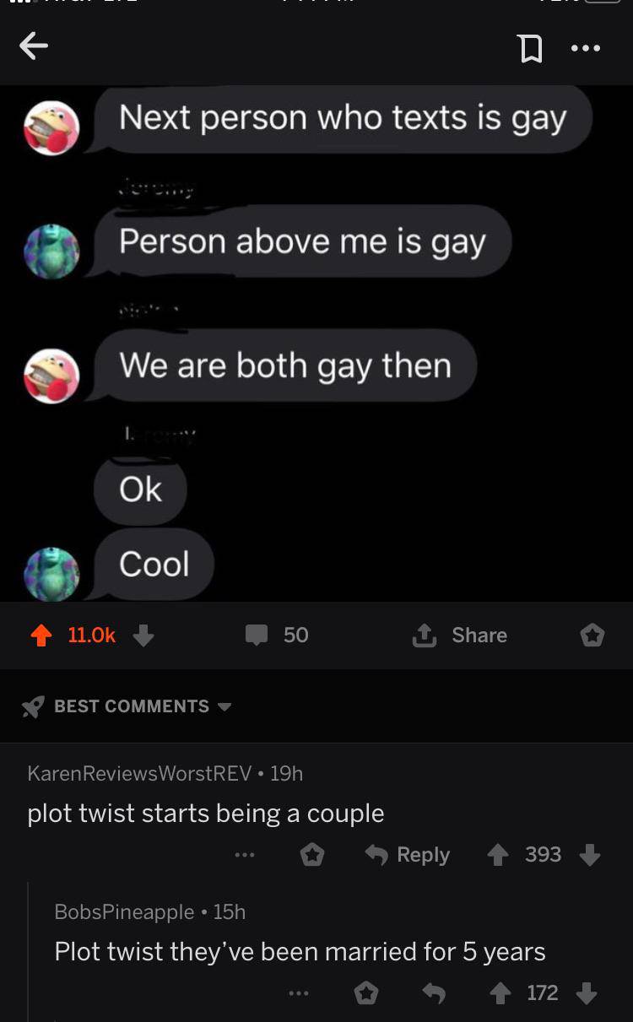Award KarenReviewsWorstREV's comment

313,855
